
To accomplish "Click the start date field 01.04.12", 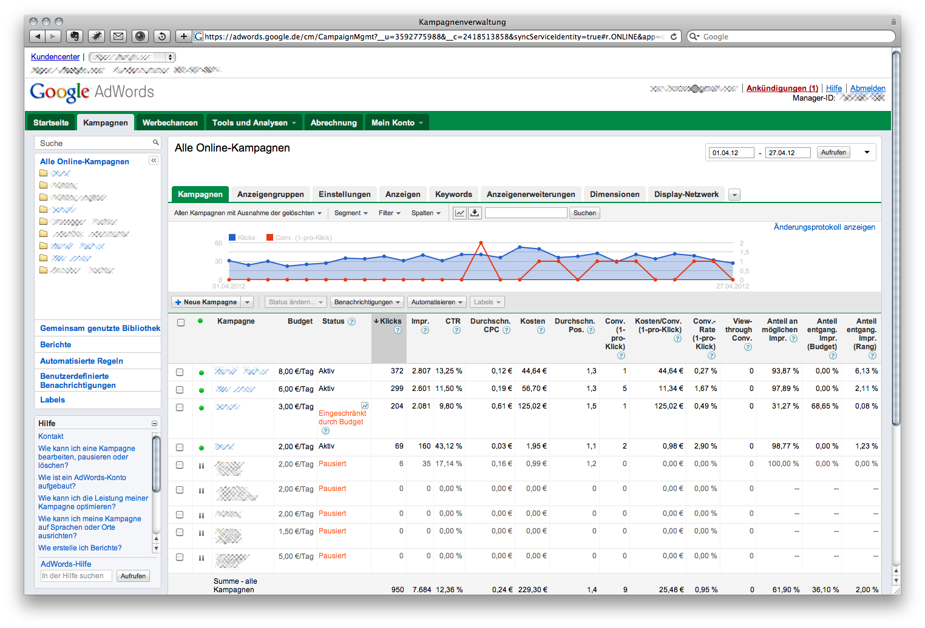I will pos(731,153).
